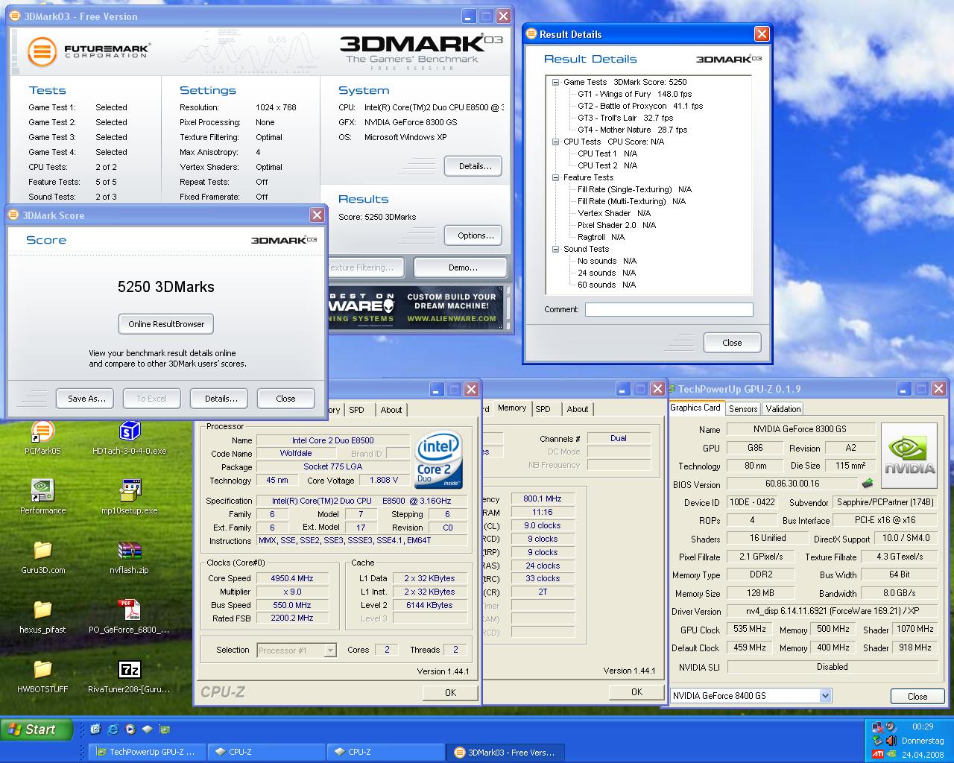This screenshot has width=954, height=763.
Task: Click the GPU-Z BIOS save chip icon
Action: [868, 484]
